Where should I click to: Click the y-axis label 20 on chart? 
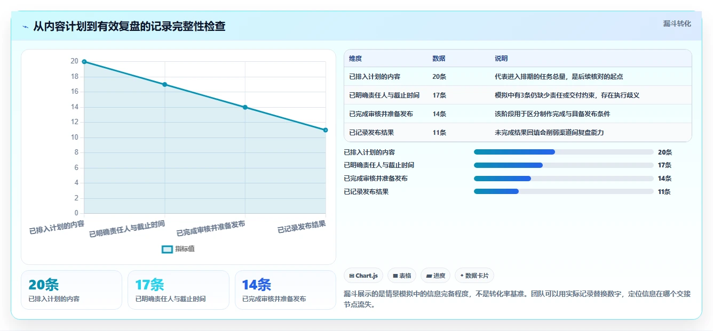pos(74,61)
